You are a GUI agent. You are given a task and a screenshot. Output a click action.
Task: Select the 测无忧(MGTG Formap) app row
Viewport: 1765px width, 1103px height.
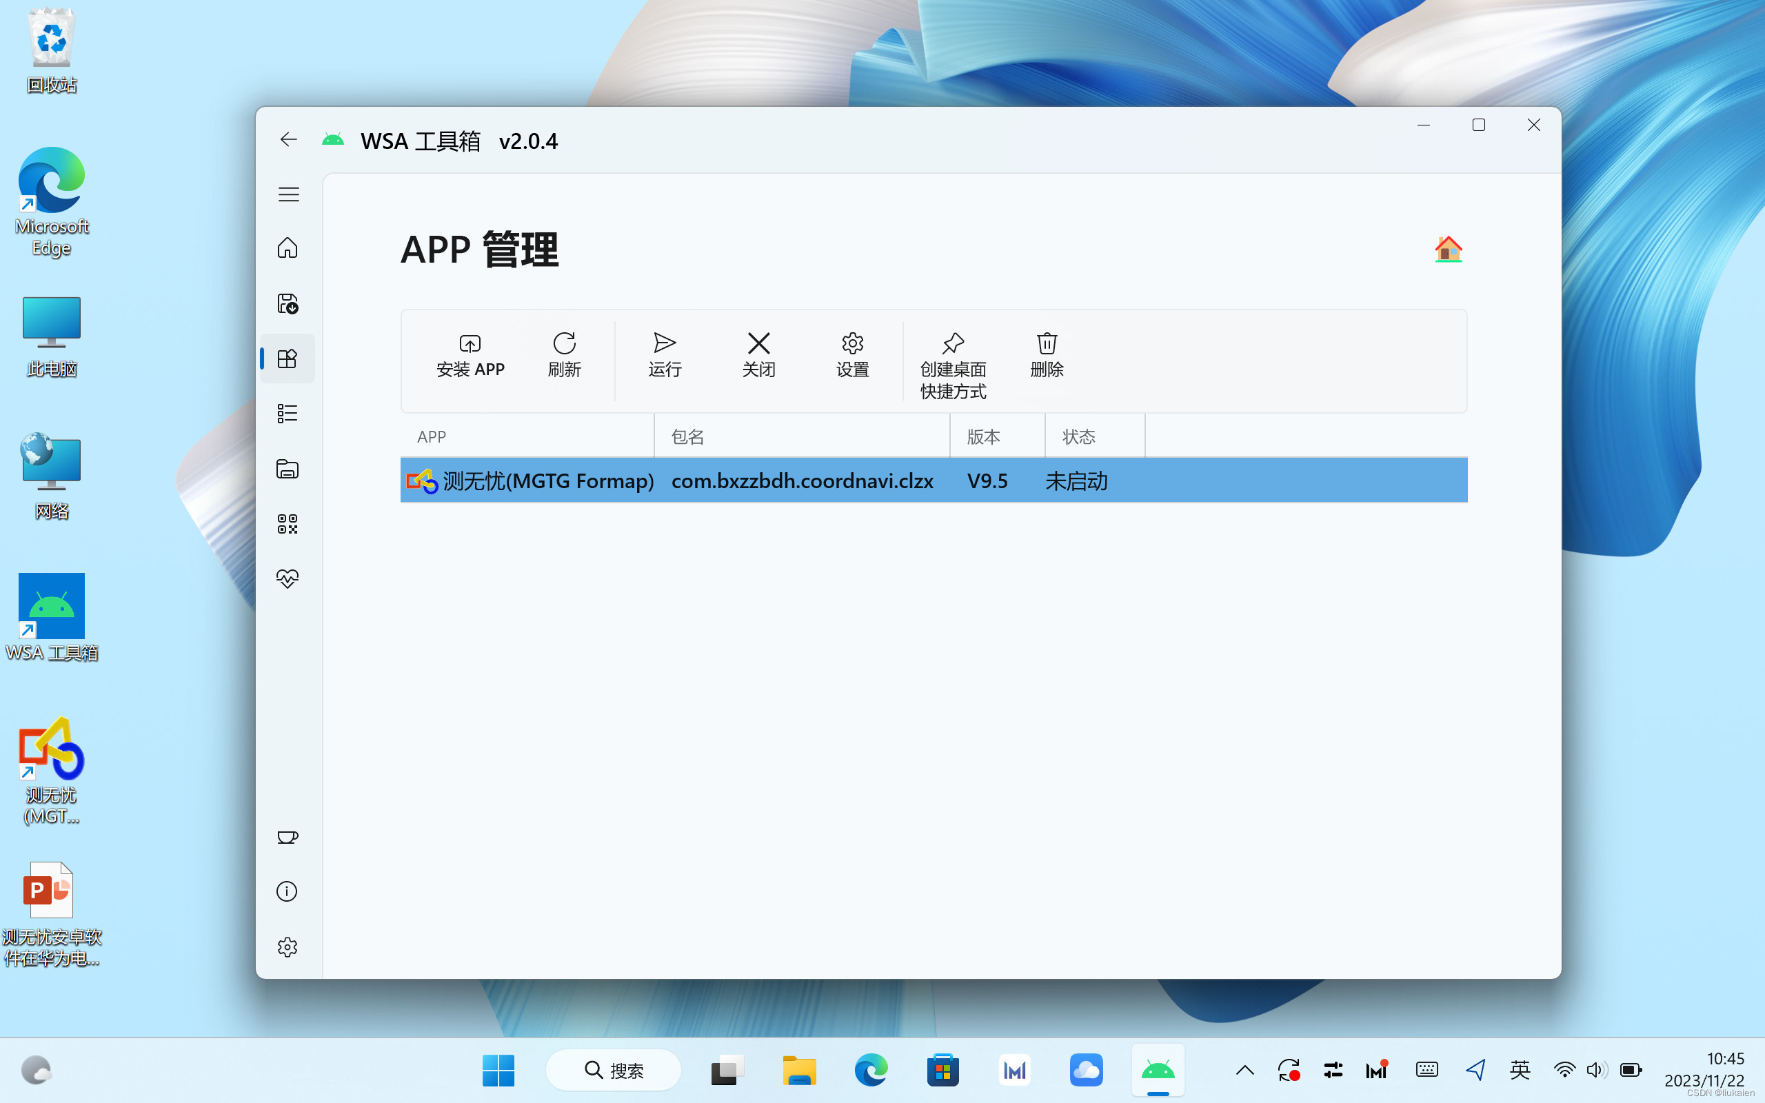click(934, 480)
